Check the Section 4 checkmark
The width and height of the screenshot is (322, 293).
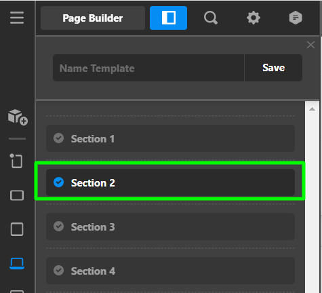tap(59, 271)
